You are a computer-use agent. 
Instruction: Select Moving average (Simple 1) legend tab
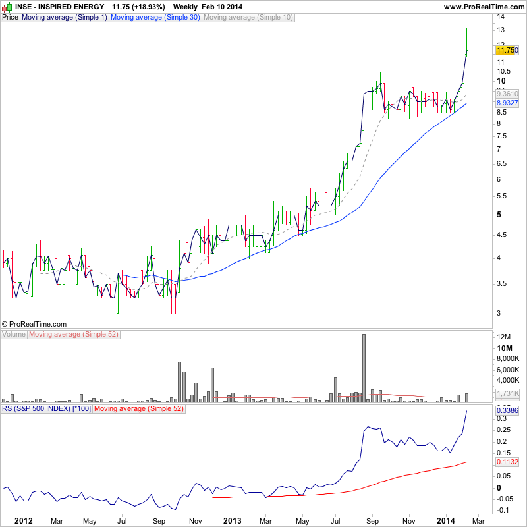64,18
